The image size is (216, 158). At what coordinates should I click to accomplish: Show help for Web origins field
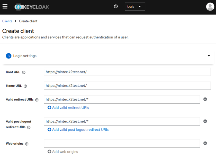(x=27, y=144)
